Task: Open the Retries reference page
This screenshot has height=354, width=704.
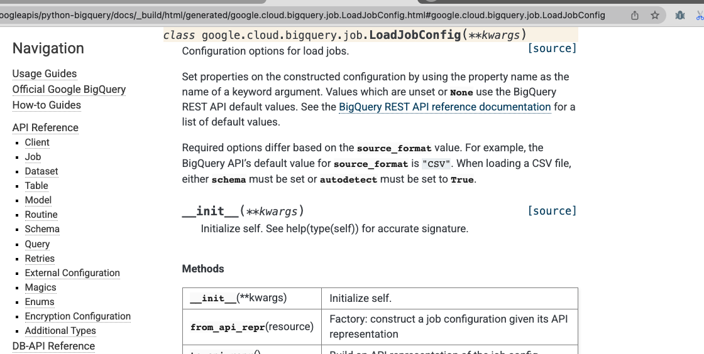Action: (40, 259)
